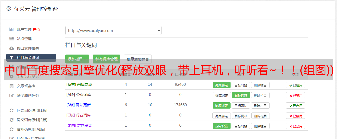The height and width of the screenshot is (139, 337).
Task: Click the server icon beside 站点管理
Action: 12,39
